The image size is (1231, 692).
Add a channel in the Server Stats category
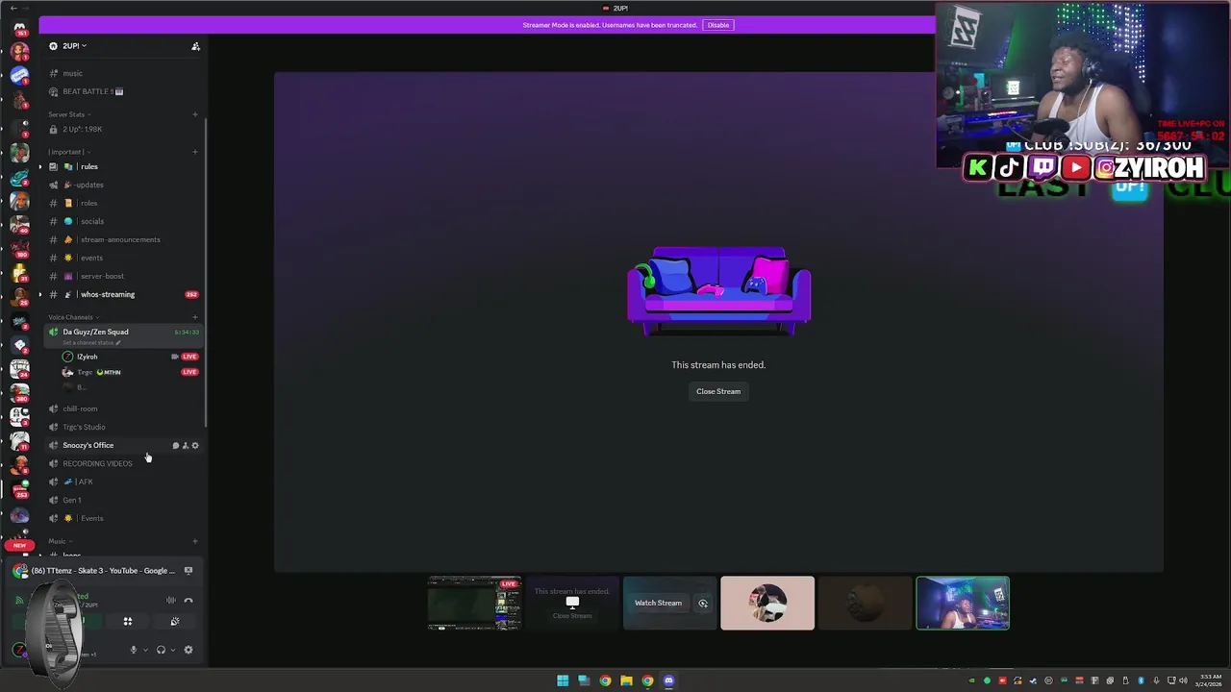(x=195, y=115)
